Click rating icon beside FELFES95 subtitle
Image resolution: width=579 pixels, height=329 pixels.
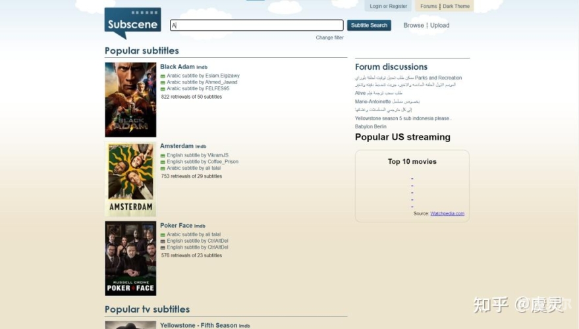click(x=163, y=89)
